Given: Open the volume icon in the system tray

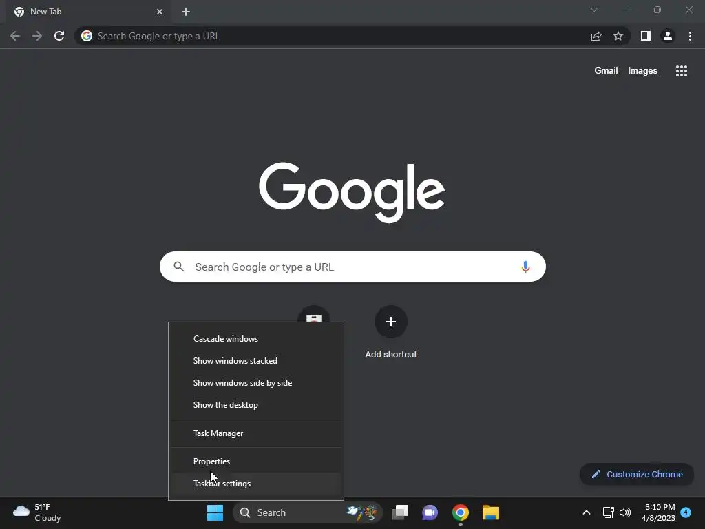Looking at the screenshot, I should click(x=625, y=512).
